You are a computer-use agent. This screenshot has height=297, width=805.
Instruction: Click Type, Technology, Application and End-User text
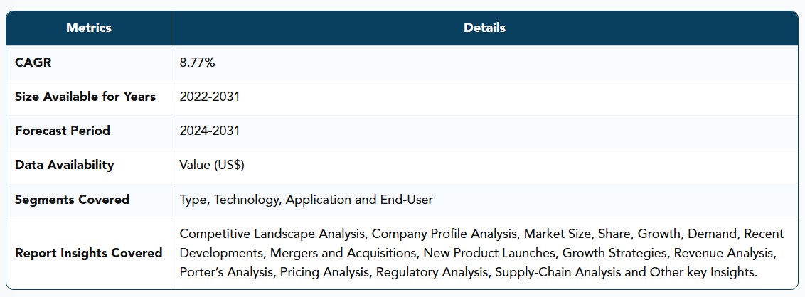pyautogui.click(x=306, y=200)
